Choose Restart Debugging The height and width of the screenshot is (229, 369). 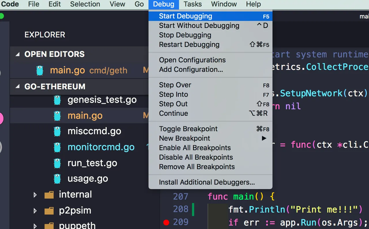tap(210, 45)
